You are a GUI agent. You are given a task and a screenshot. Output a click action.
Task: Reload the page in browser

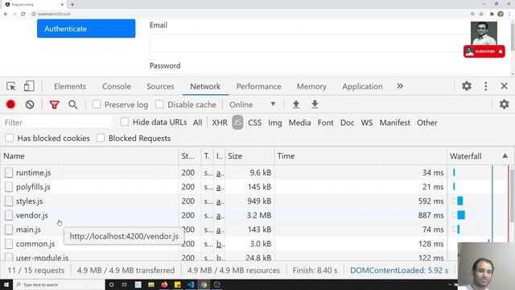pos(23,14)
